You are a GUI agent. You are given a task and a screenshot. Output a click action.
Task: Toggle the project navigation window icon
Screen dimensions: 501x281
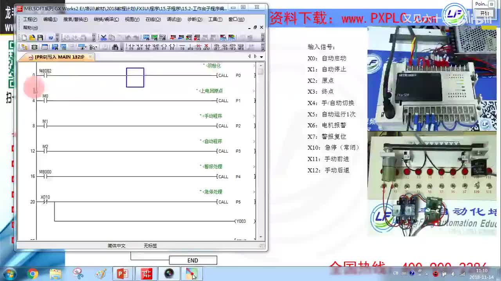click(x=24, y=47)
